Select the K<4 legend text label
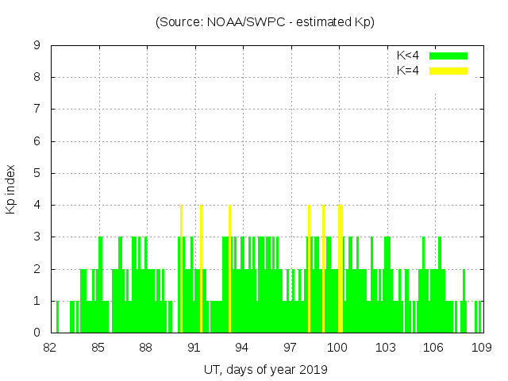 point(408,56)
